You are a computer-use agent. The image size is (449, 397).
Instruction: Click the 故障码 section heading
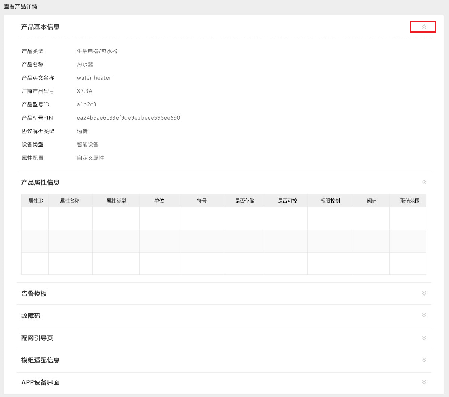click(31, 316)
